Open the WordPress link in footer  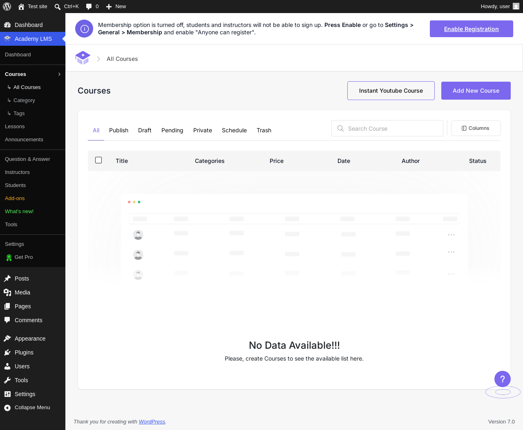152,422
